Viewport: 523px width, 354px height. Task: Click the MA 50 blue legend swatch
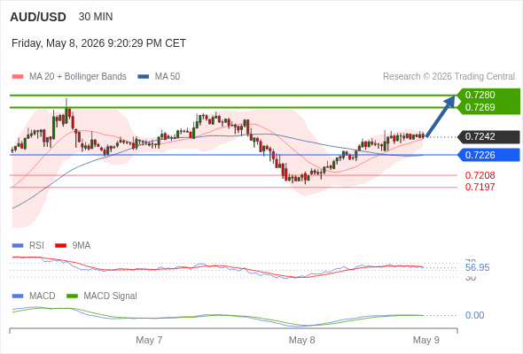[144, 77]
